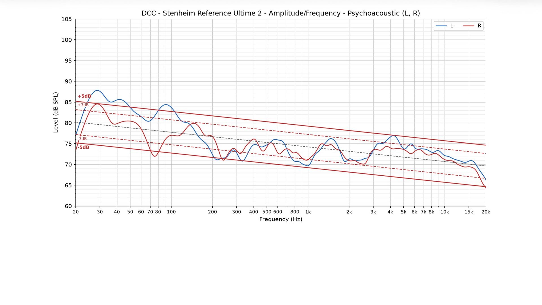Click the 300 Hz tick on frequency axis

(237, 212)
